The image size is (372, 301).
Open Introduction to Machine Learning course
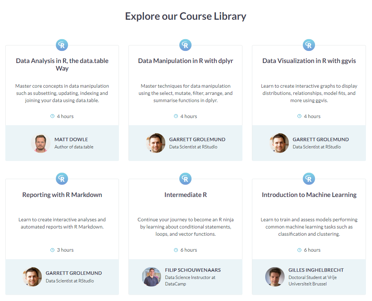[x=309, y=195]
